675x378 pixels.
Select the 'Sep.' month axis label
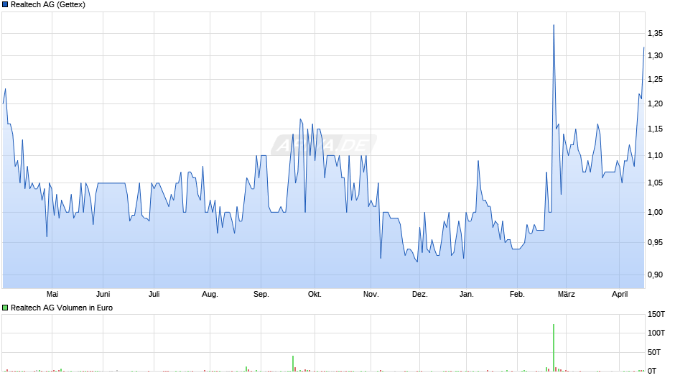(x=261, y=295)
